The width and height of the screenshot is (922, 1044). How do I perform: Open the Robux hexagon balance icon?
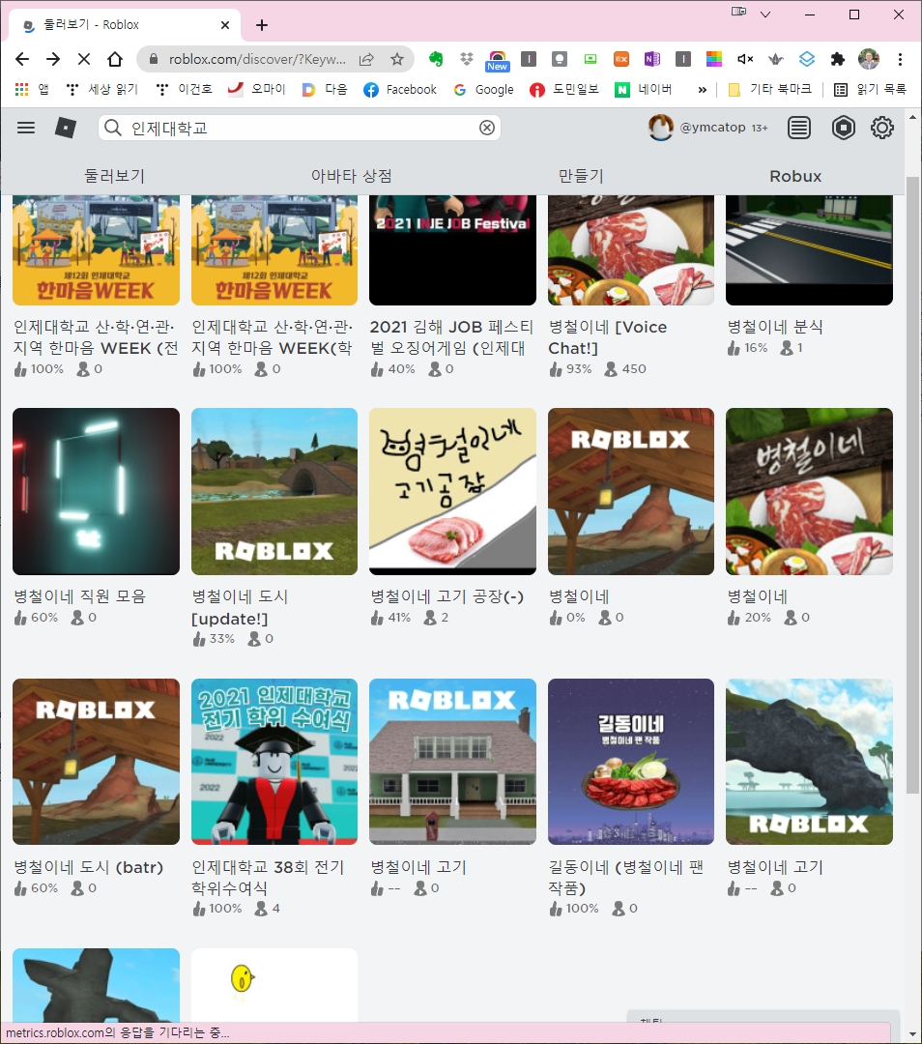point(844,128)
